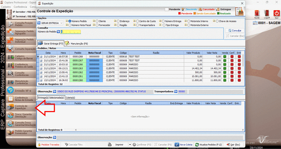Screen dimensions: 281x149
Task: Open Conferência Notas de Entrada
Action: click(21, 99)
